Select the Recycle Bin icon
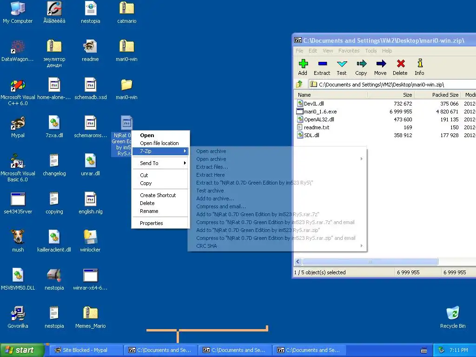Viewport: 476px width, 357px height. (453, 318)
